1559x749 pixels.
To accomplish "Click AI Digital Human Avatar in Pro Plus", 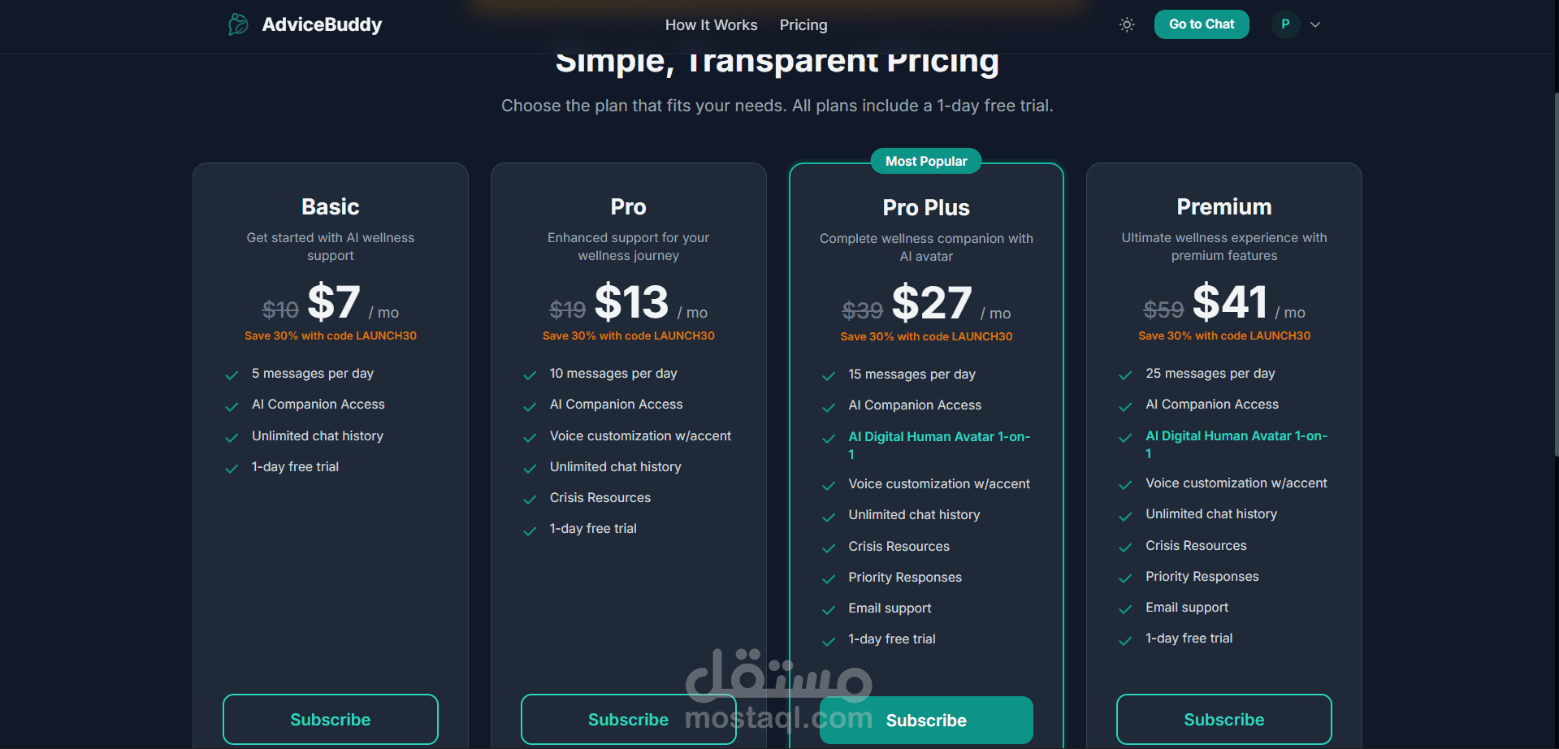I will click(x=938, y=437).
